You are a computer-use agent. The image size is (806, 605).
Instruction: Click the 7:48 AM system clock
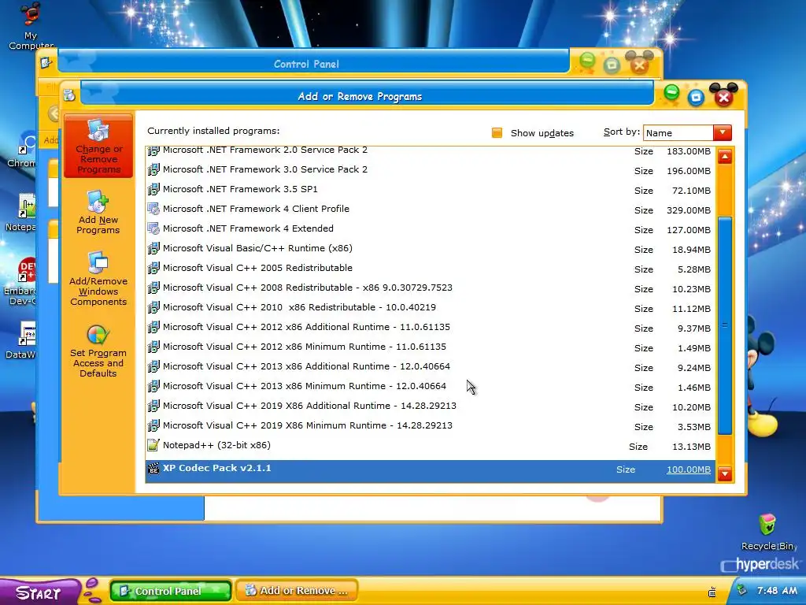click(777, 591)
